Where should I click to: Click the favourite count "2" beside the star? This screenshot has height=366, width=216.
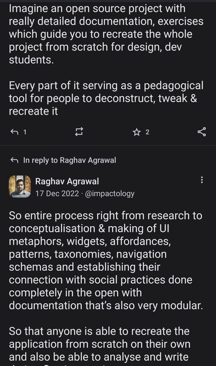pos(147,132)
